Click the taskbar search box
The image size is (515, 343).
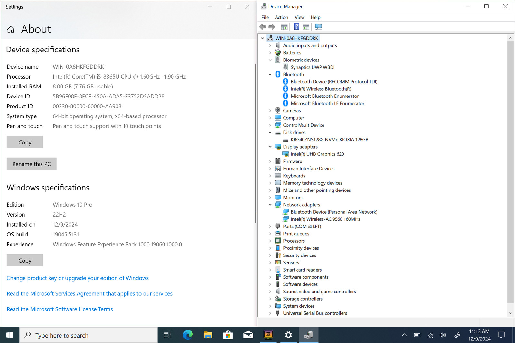pos(89,335)
